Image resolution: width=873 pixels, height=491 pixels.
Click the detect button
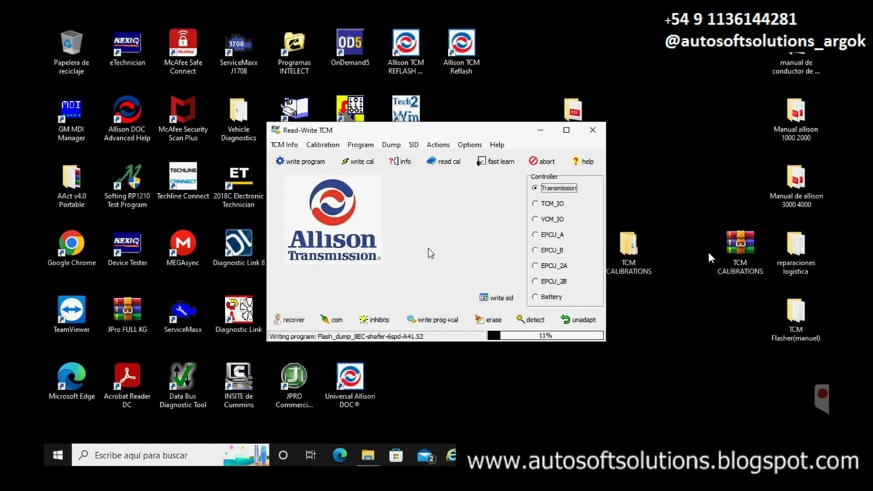[x=531, y=319]
